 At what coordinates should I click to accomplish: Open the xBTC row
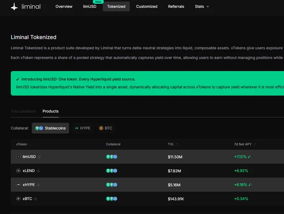pos(147,199)
